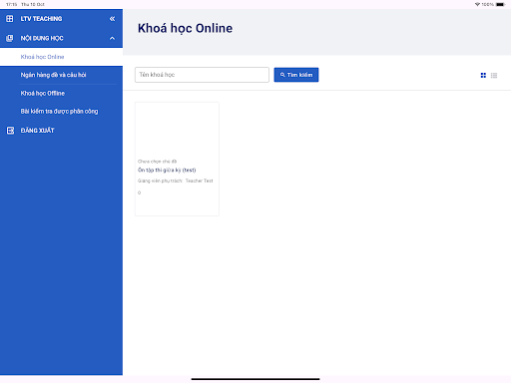Click the Khoá học Online page heading
The width and height of the screenshot is (511, 383).
click(x=185, y=28)
